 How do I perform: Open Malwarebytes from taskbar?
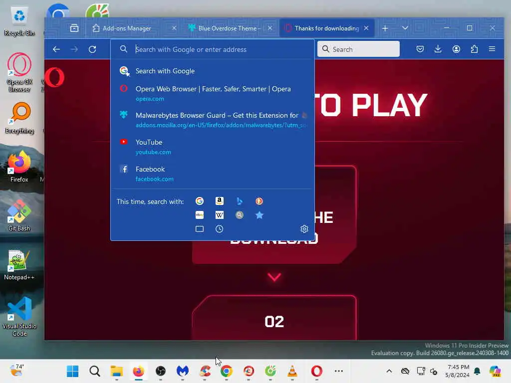pos(183,371)
